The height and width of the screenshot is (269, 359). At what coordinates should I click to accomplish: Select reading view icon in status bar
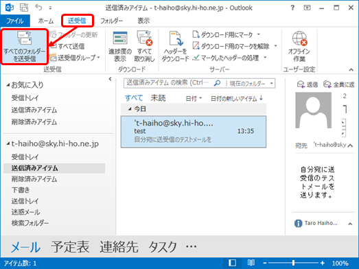251,263
